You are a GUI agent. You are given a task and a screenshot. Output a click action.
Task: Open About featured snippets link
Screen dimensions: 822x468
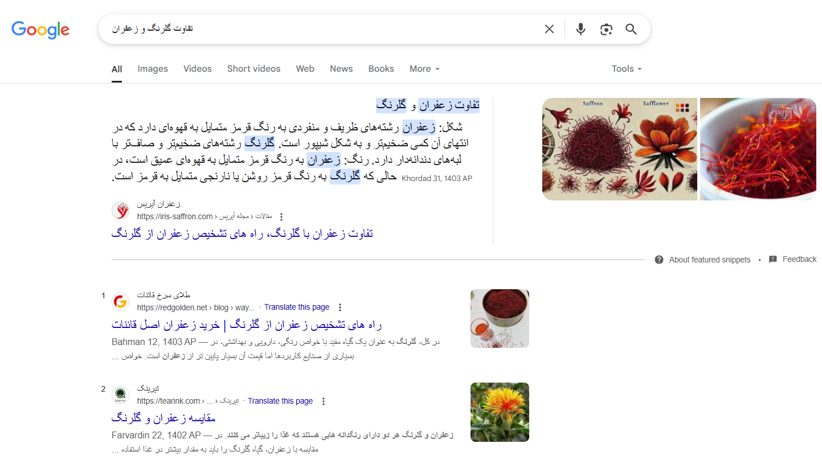pos(710,260)
